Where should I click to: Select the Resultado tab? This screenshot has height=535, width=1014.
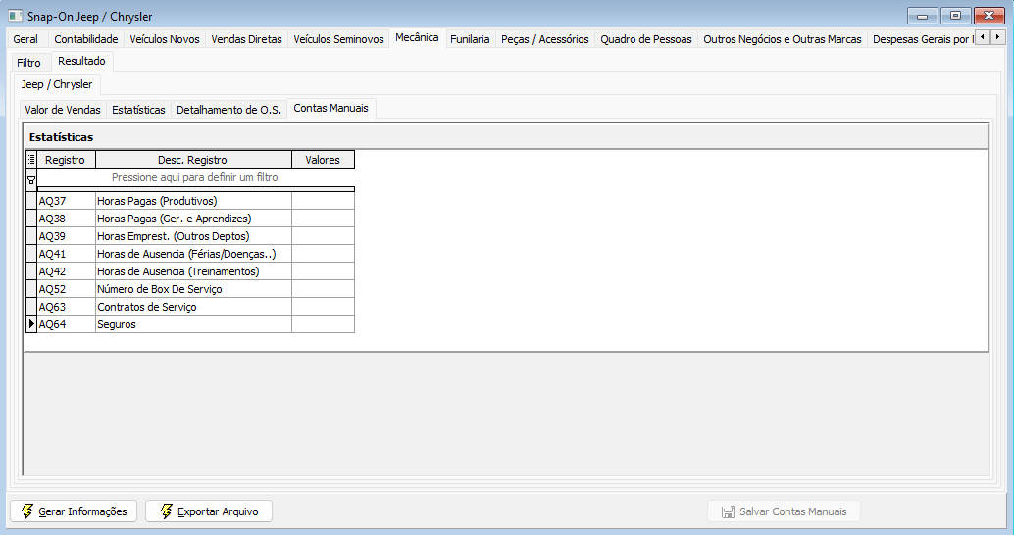point(81,61)
